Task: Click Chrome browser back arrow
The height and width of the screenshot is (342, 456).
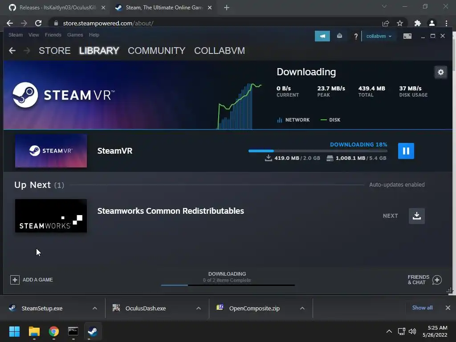Action: click(10, 23)
